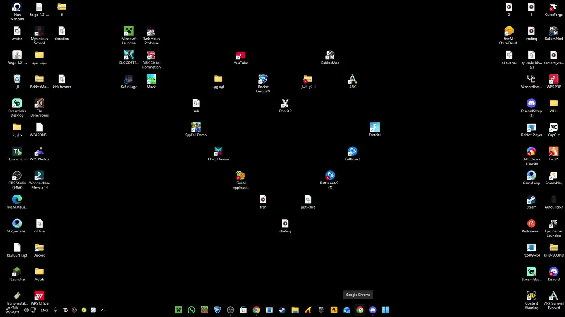This screenshot has height=317, width=565.
Task: Open the Deceit 2 shortcut
Action: pos(285,106)
